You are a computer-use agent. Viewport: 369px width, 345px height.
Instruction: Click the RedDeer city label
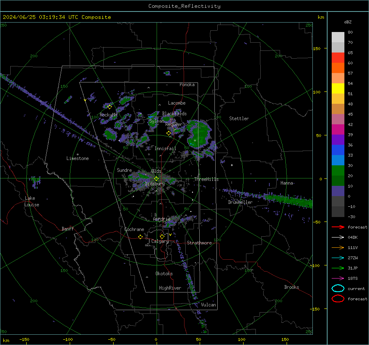tap(174, 124)
